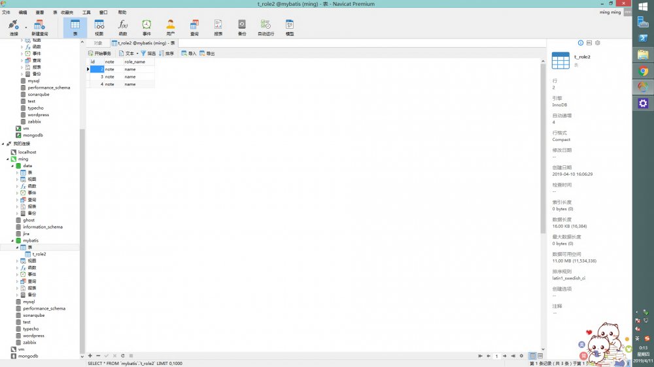Open the 查询 query icon in main toolbar
Image resolution: width=654 pixels, height=367 pixels.
click(x=194, y=27)
